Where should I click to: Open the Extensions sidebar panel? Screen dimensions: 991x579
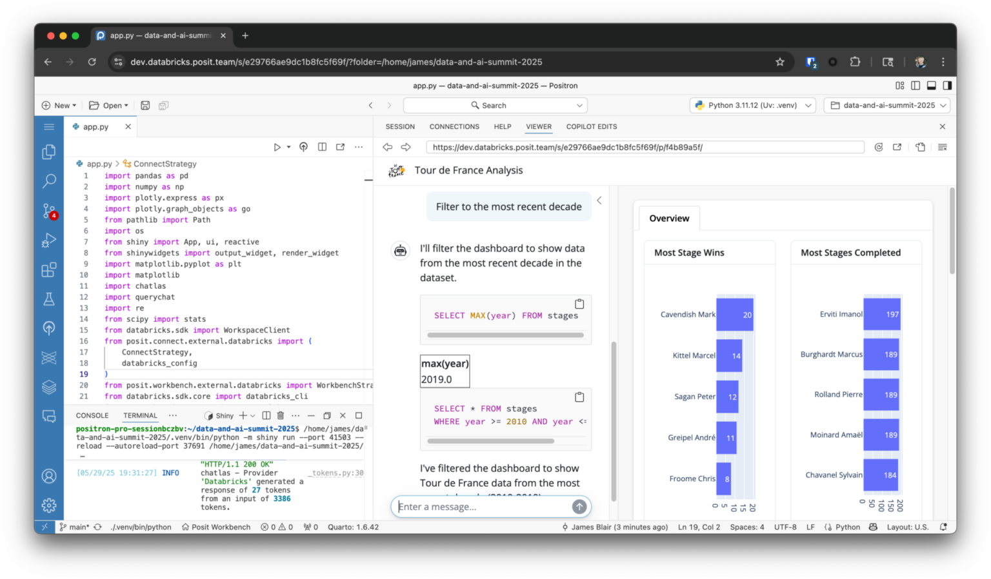[x=49, y=270]
